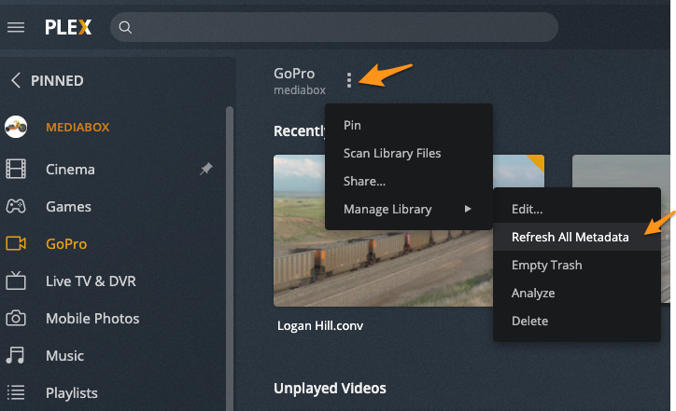Click the GoPro camcorder icon in the sidebar
The height and width of the screenshot is (411, 676).
click(16, 243)
